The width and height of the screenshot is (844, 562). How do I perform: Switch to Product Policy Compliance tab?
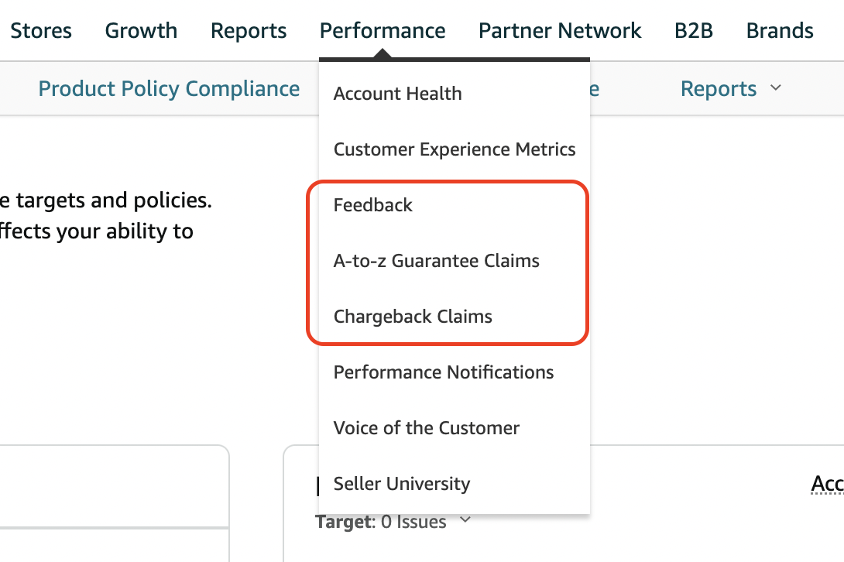click(169, 89)
